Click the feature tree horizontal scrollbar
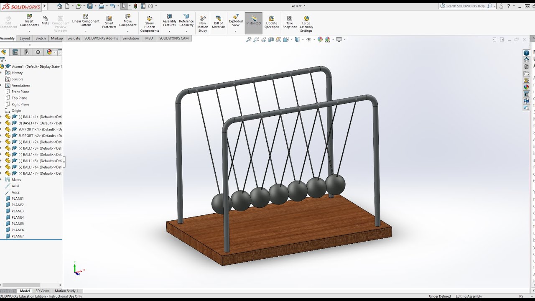Viewport: 535px width, 301px height. click(x=22, y=285)
